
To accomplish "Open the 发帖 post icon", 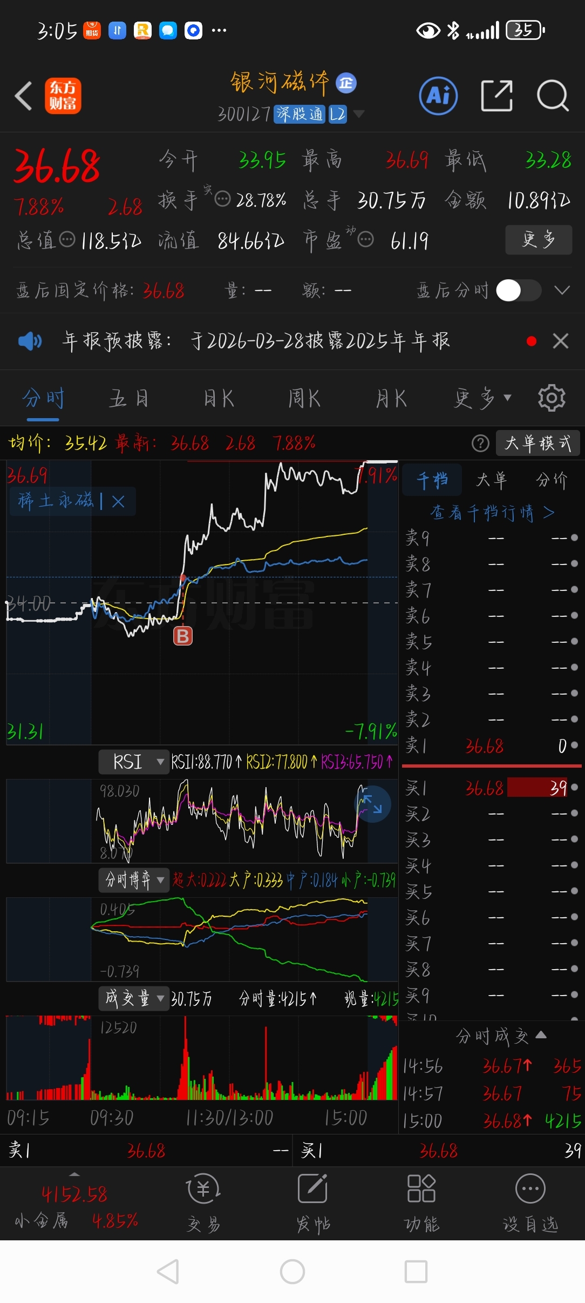I will tap(313, 1203).
